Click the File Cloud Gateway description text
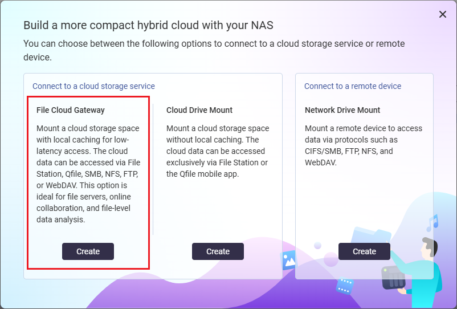This screenshot has width=457, height=309. pos(88,174)
